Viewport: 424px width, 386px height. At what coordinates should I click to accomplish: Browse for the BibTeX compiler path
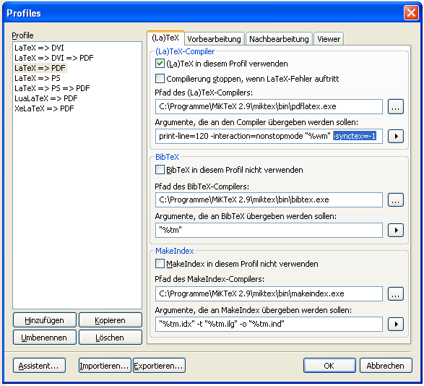(396, 200)
